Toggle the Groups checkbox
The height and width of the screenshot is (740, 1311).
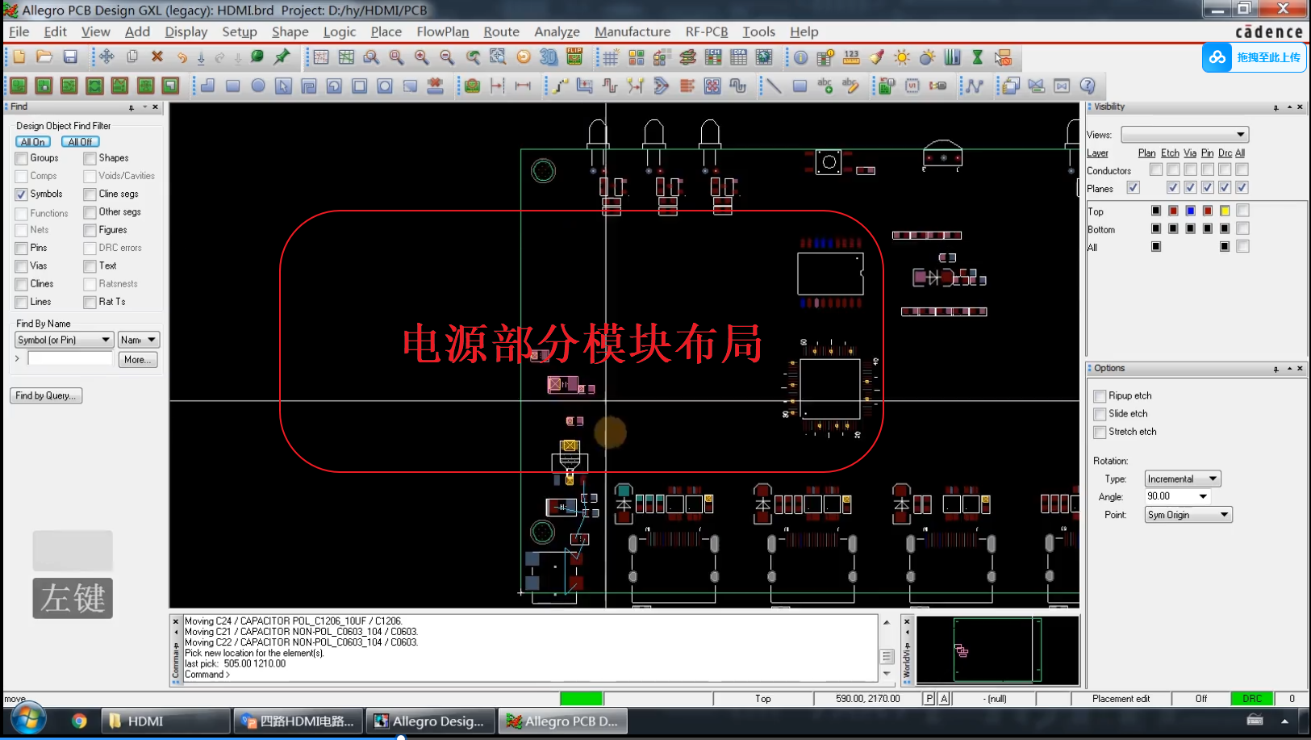[22, 158]
